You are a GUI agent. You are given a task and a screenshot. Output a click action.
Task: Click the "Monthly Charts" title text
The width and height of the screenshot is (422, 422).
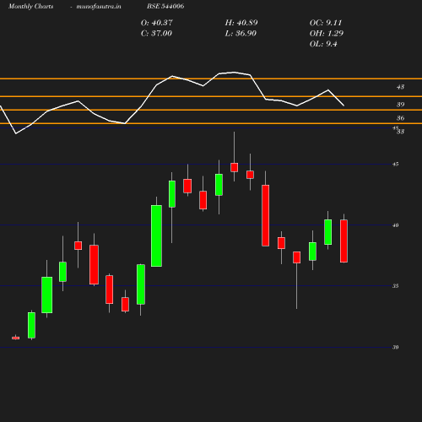click(x=31, y=6)
